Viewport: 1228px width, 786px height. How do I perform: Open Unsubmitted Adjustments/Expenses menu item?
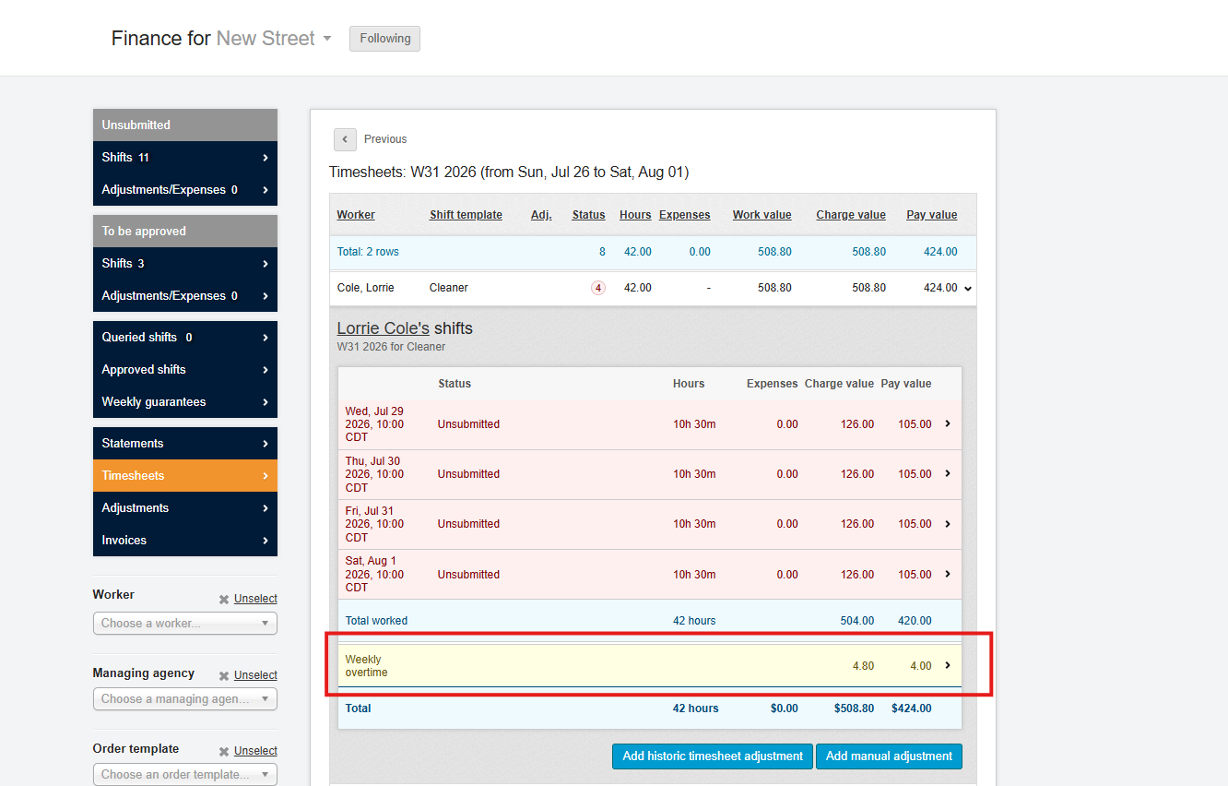tap(185, 190)
